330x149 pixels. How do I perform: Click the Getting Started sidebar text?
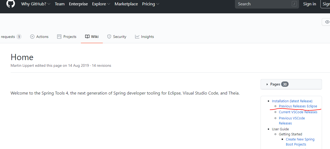(290, 134)
